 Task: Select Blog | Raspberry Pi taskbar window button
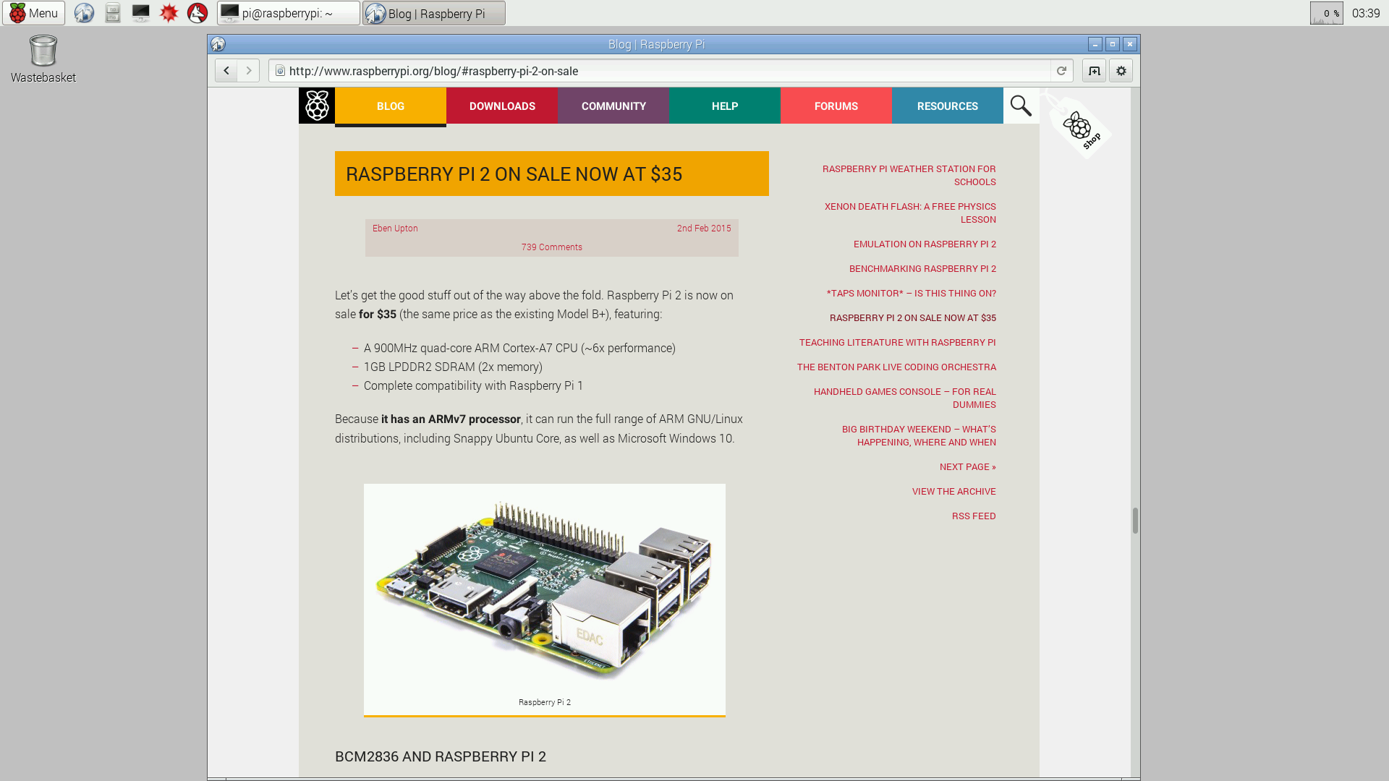click(434, 13)
